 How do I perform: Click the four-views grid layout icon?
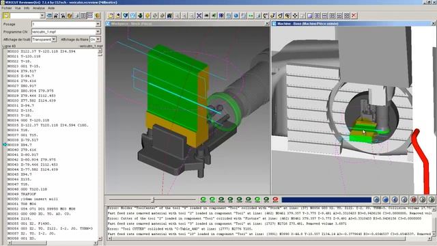pyautogui.click(x=347, y=16)
